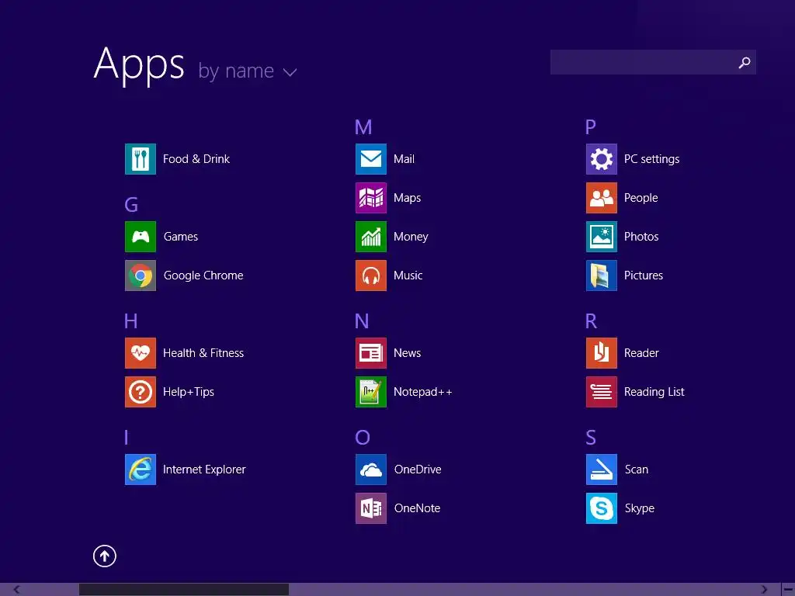Launch the Skype icon
Image resolution: width=795 pixels, height=596 pixels.
602,508
